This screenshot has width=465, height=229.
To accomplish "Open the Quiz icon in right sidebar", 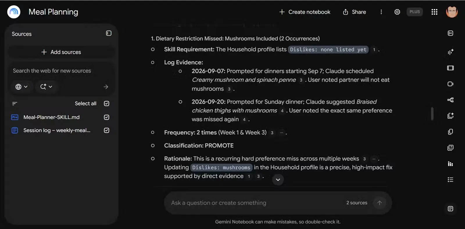I will tap(450, 148).
